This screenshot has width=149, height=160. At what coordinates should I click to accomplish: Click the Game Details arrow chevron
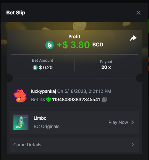pyautogui.click(x=133, y=145)
